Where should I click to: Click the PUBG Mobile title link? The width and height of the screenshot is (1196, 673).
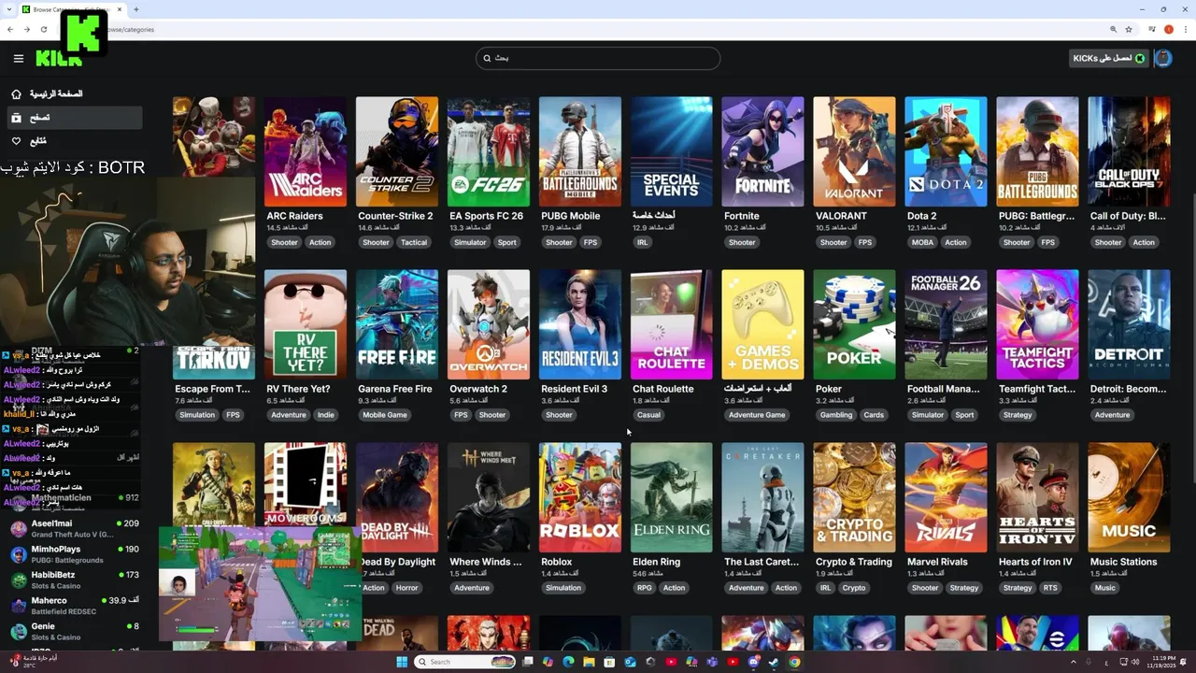point(570,216)
